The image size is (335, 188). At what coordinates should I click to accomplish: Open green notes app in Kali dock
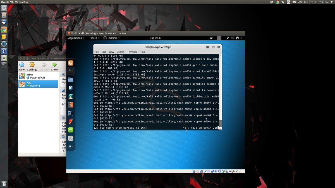pyautogui.click(x=71, y=130)
